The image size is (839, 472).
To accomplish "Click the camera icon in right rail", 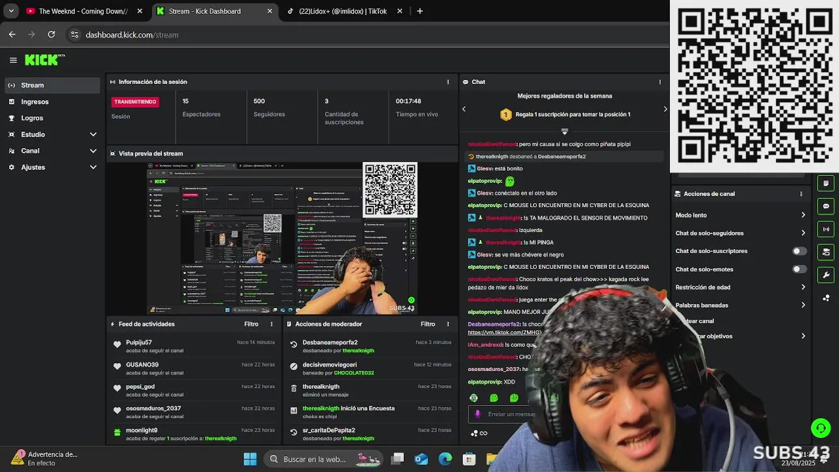I will [826, 252].
